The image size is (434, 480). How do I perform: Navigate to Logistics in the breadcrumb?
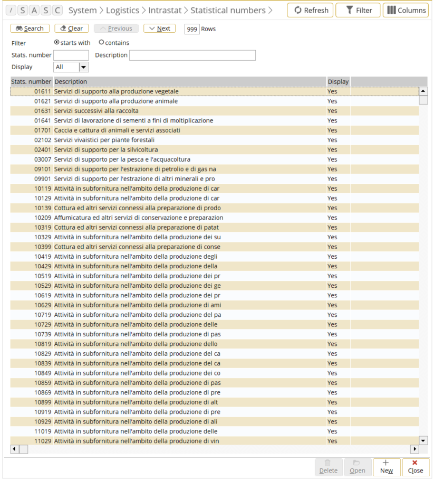click(122, 11)
